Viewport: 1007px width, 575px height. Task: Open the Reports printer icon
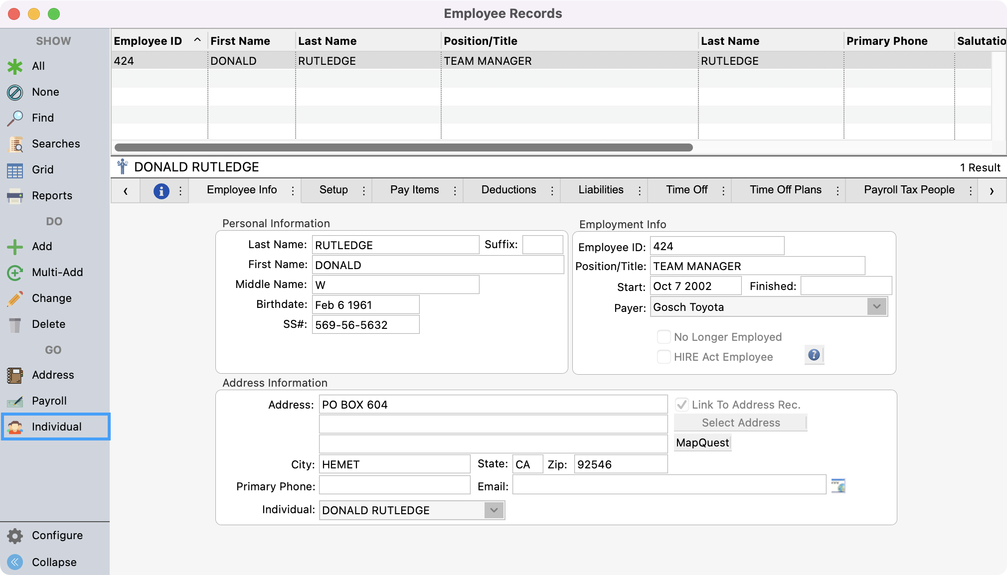coord(15,196)
